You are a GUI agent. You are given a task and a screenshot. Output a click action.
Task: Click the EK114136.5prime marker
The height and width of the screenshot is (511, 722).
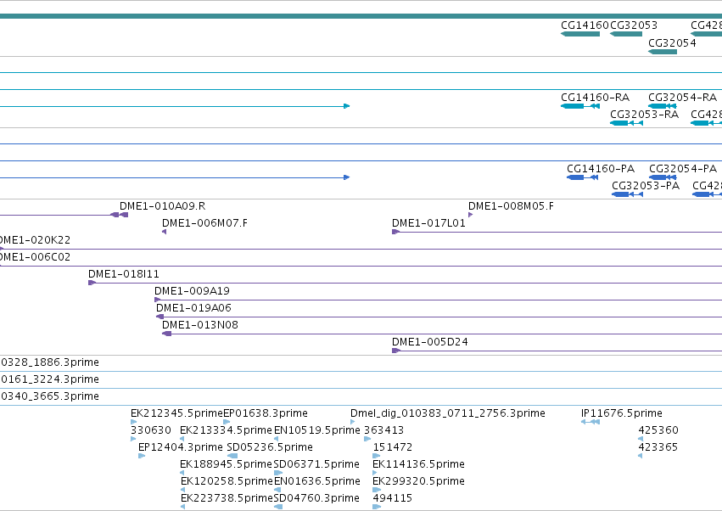[375, 473]
